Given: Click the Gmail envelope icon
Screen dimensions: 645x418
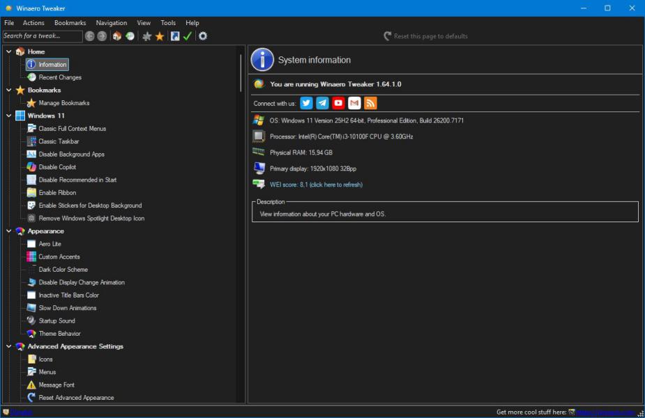Looking at the screenshot, I should coord(354,103).
